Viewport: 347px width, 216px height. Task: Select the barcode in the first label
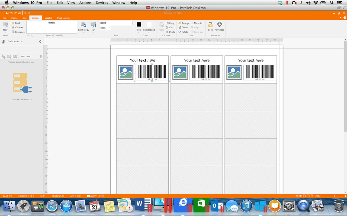(152, 72)
